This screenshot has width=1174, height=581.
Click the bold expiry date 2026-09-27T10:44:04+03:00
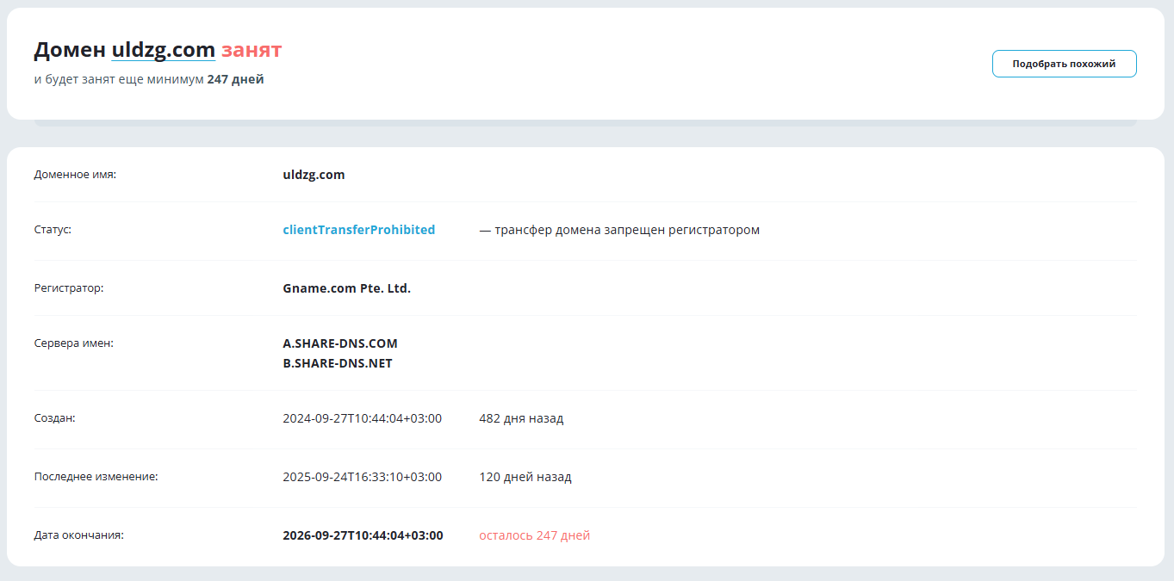[x=363, y=535]
